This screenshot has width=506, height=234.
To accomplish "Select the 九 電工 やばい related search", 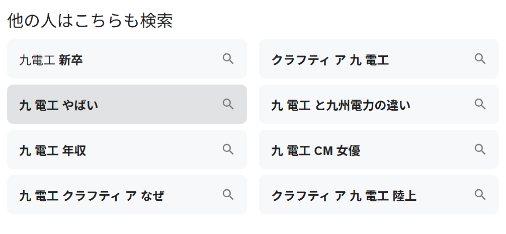I will (58, 105).
